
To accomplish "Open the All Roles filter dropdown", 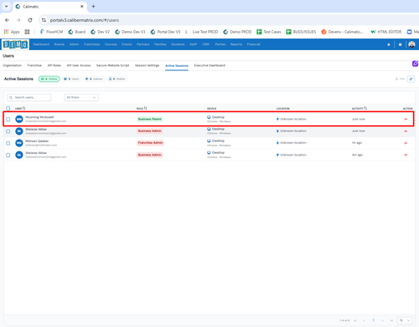I will (81, 97).
